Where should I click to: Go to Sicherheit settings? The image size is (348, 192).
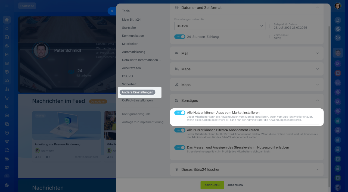click(x=129, y=84)
